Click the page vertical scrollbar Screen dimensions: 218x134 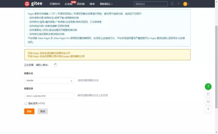[x=216, y=67]
